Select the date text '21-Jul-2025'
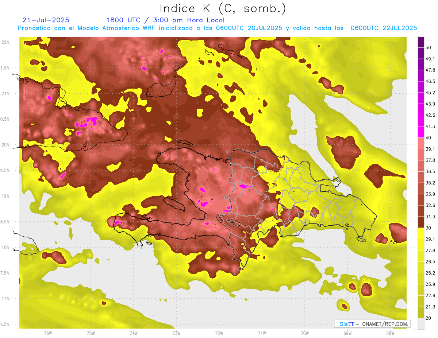 point(46,20)
